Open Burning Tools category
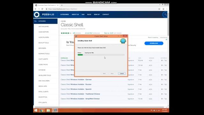 (44, 54)
